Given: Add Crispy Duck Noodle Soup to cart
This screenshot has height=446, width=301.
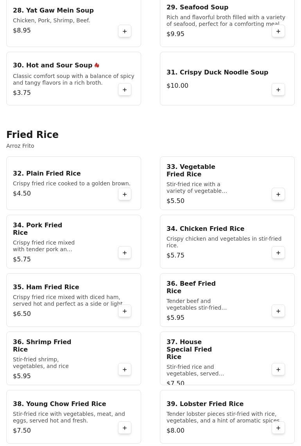Looking at the screenshot, I should click(278, 90).
